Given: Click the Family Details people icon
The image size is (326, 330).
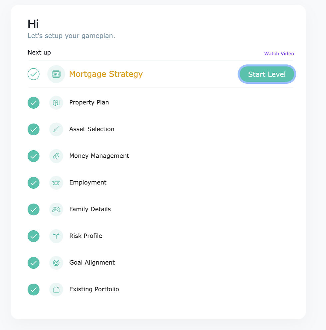Looking at the screenshot, I should (x=56, y=209).
